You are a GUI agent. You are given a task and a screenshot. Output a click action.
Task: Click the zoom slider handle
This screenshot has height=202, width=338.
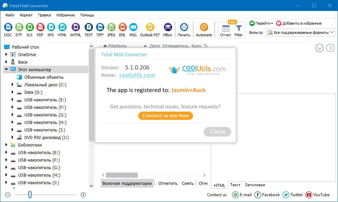(x=30, y=195)
